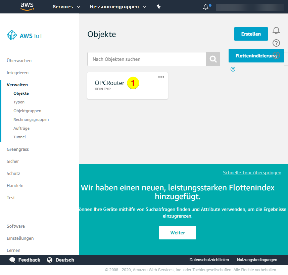
Task: Open Objektgruppen in the sidebar
Action: pos(27,111)
